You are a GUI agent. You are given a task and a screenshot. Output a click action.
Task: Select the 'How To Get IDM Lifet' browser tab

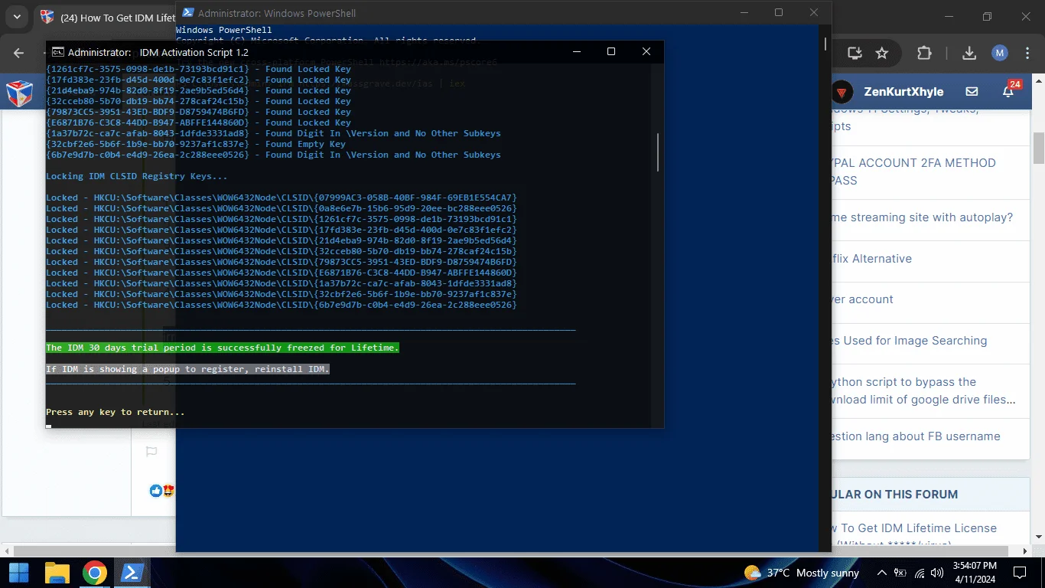click(107, 18)
